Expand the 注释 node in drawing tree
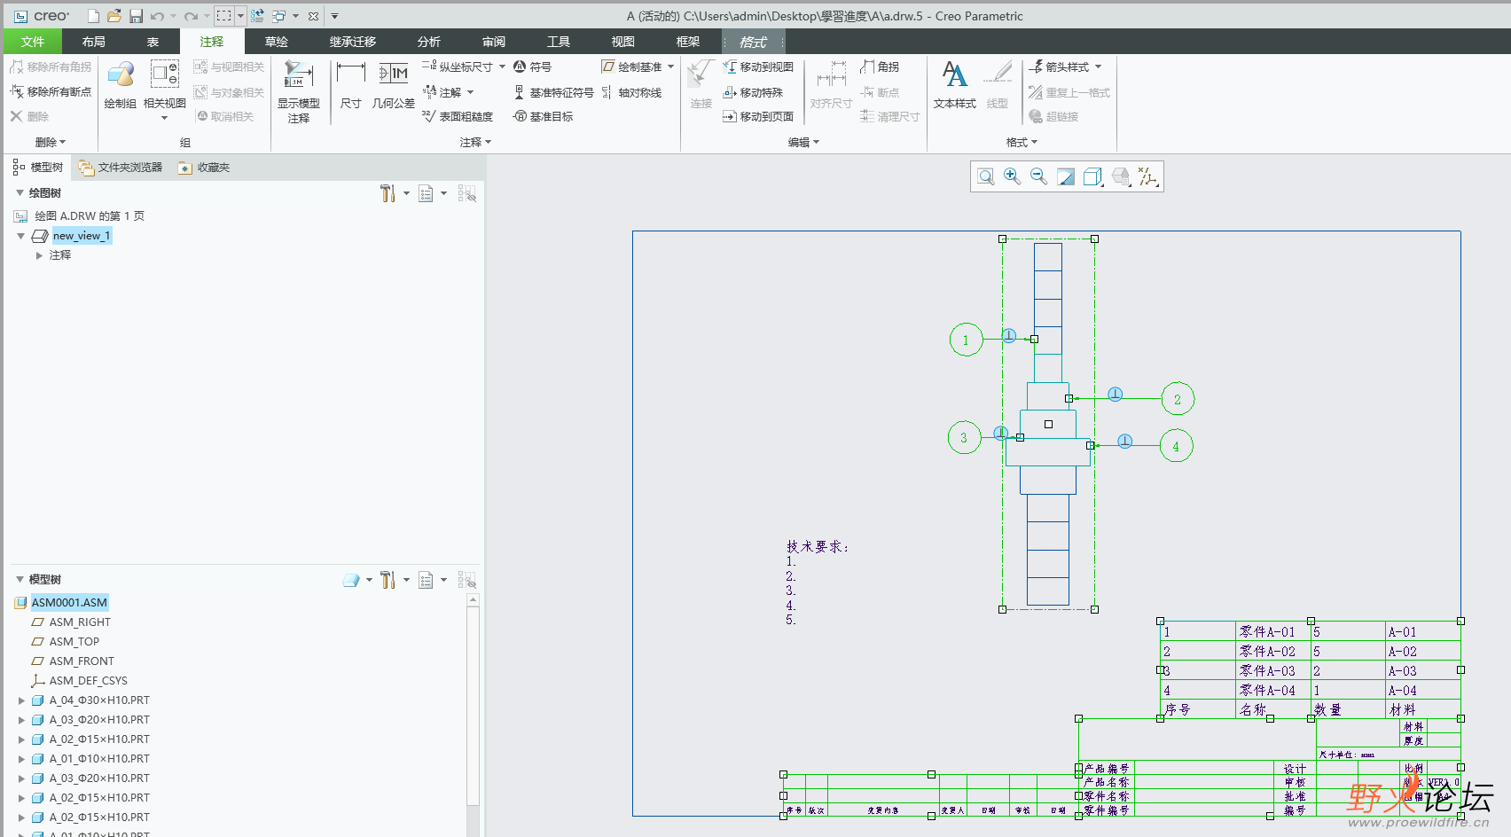This screenshot has height=837, width=1511. coord(39,255)
